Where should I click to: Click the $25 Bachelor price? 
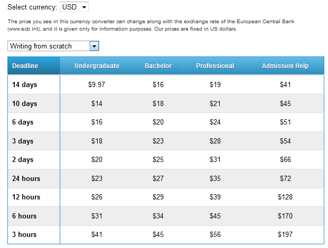tap(158, 159)
